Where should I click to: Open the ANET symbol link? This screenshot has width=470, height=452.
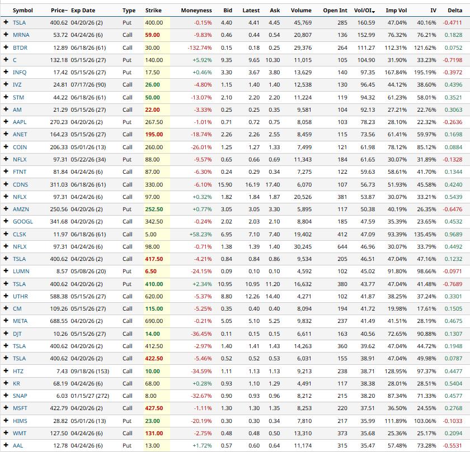20,135
